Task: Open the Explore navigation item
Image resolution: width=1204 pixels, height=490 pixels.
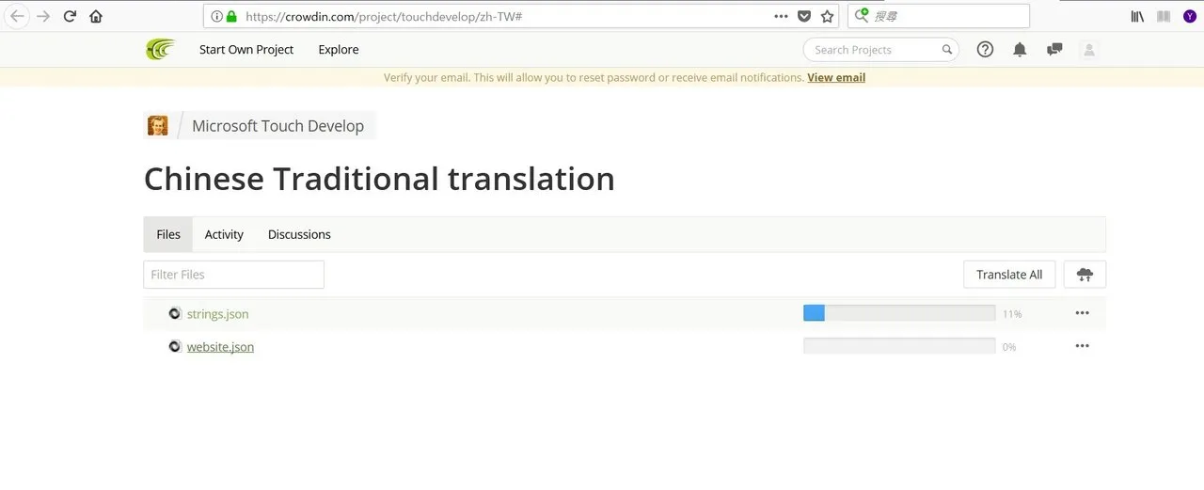Action: click(339, 50)
